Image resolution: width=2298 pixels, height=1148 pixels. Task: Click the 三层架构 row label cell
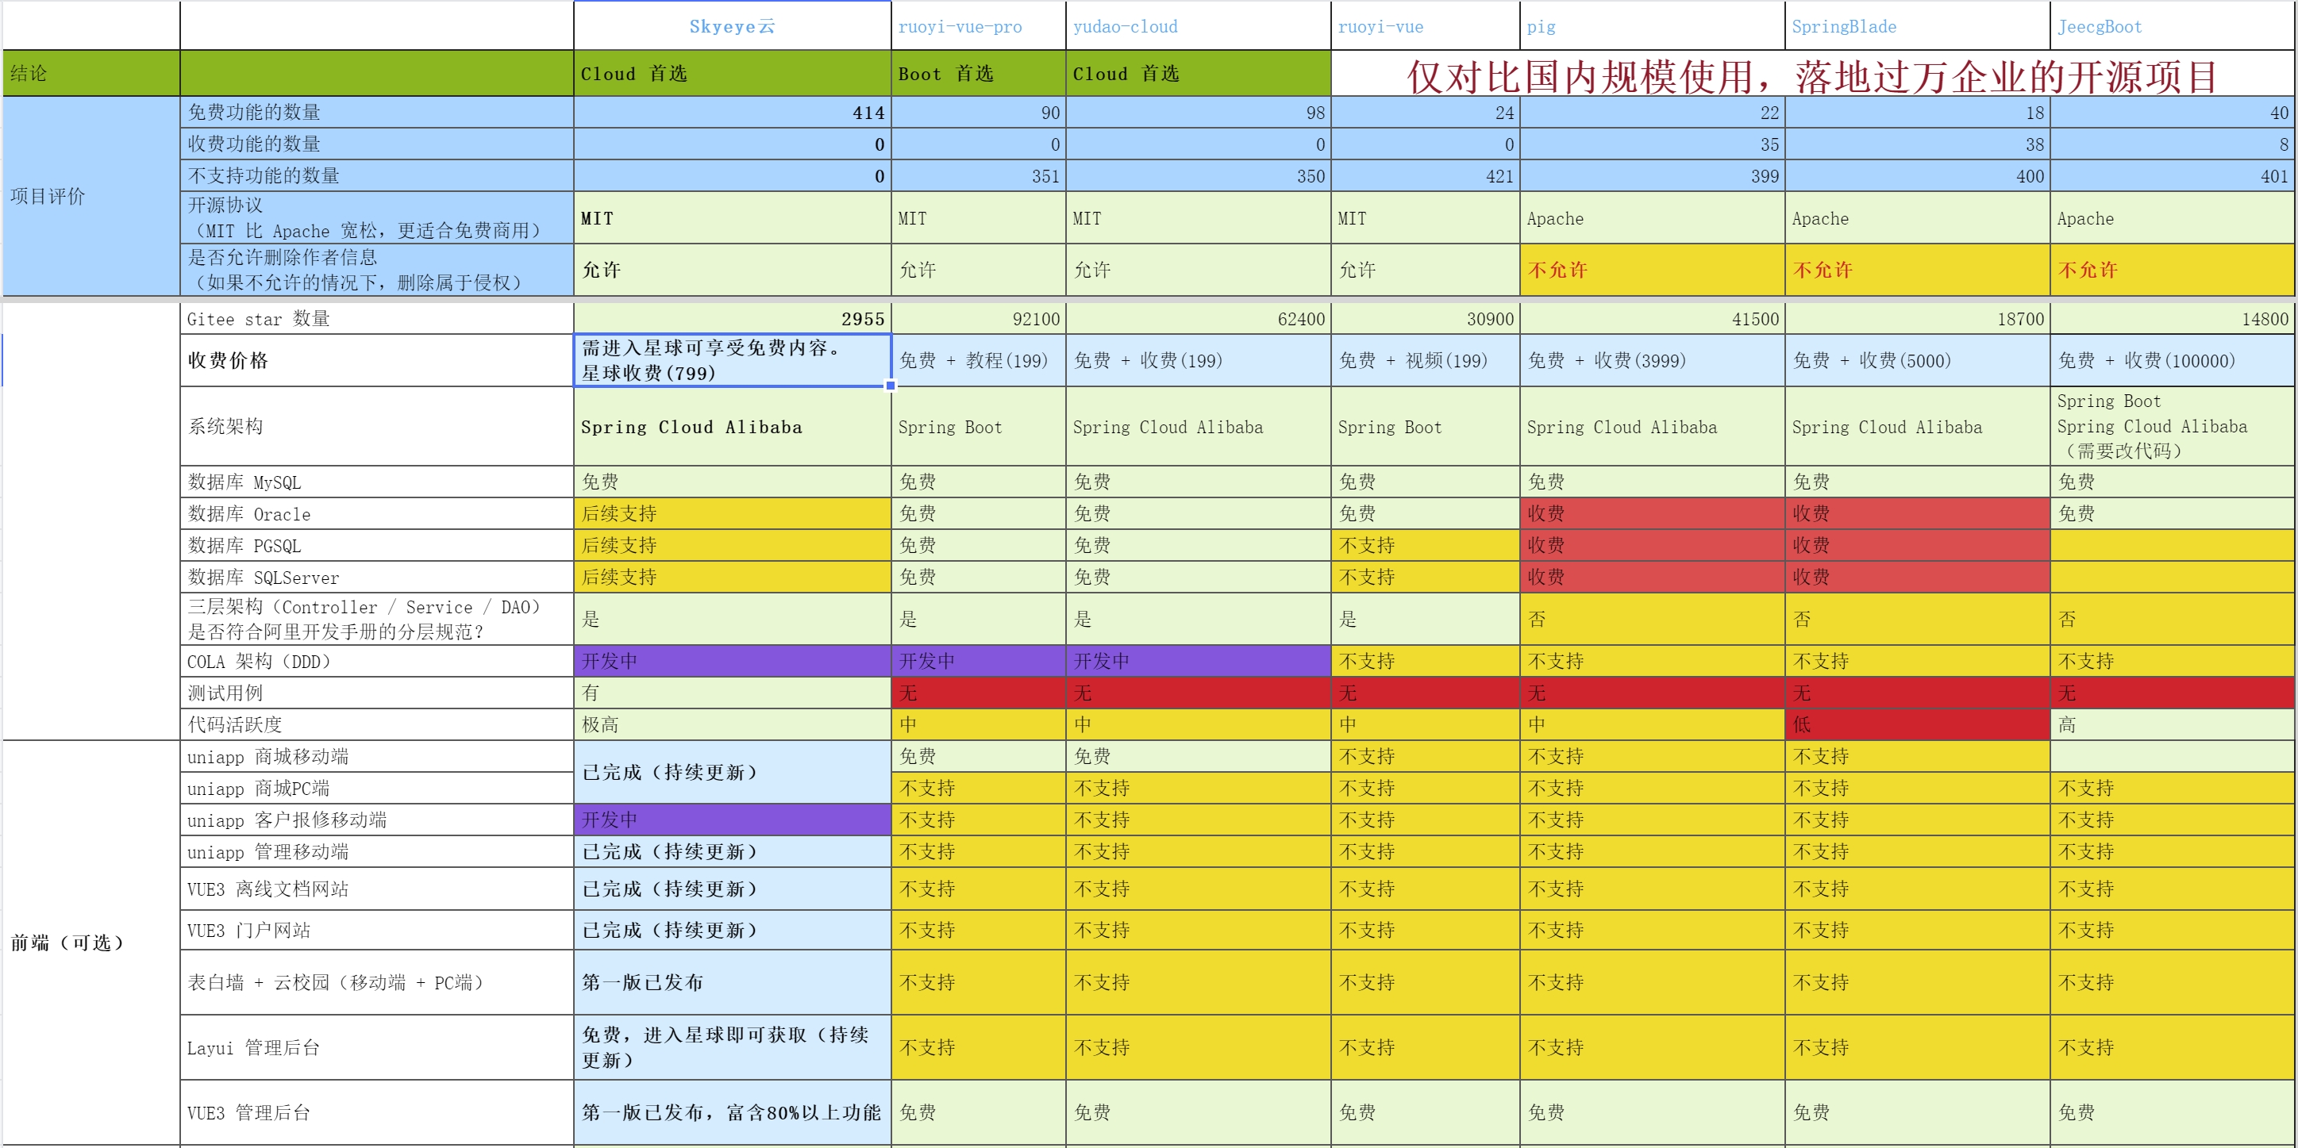coord(376,619)
